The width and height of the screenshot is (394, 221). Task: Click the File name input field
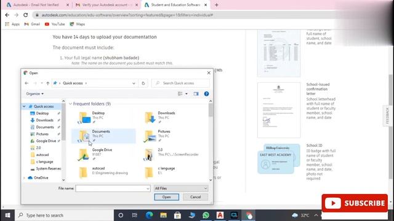pyautogui.click(x=113, y=188)
